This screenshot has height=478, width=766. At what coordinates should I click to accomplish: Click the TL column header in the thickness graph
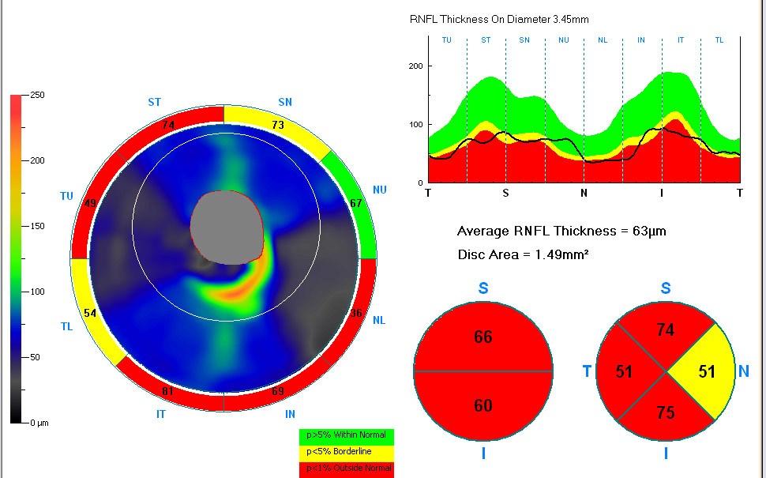pos(719,40)
